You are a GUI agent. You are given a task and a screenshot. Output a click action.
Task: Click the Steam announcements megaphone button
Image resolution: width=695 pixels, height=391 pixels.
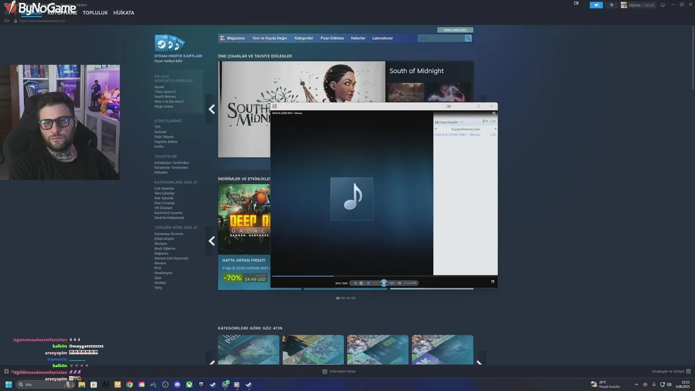tap(596, 5)
